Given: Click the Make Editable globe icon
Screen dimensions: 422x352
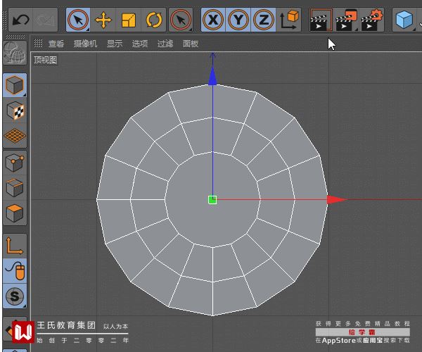Looking at the screenshot, I should click(x=15, y=53).
